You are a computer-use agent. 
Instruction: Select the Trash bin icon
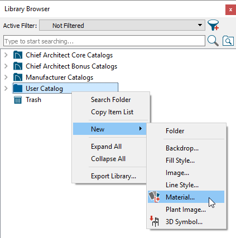18,100
